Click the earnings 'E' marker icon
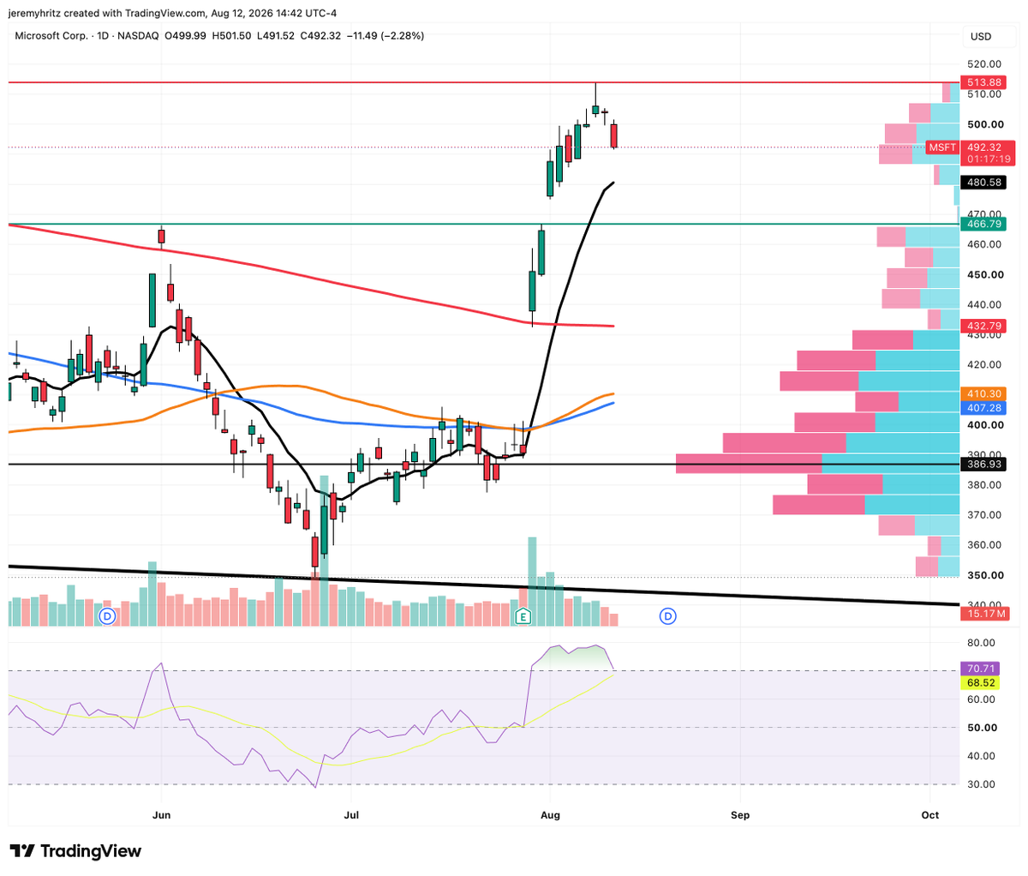 tap(522, 615)
